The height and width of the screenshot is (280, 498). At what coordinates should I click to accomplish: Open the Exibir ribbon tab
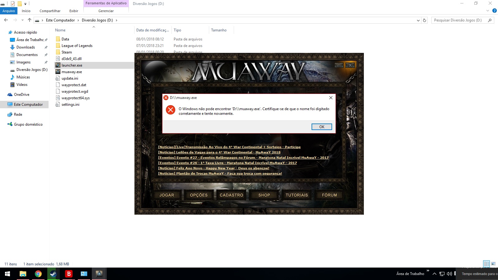point(74,11)
